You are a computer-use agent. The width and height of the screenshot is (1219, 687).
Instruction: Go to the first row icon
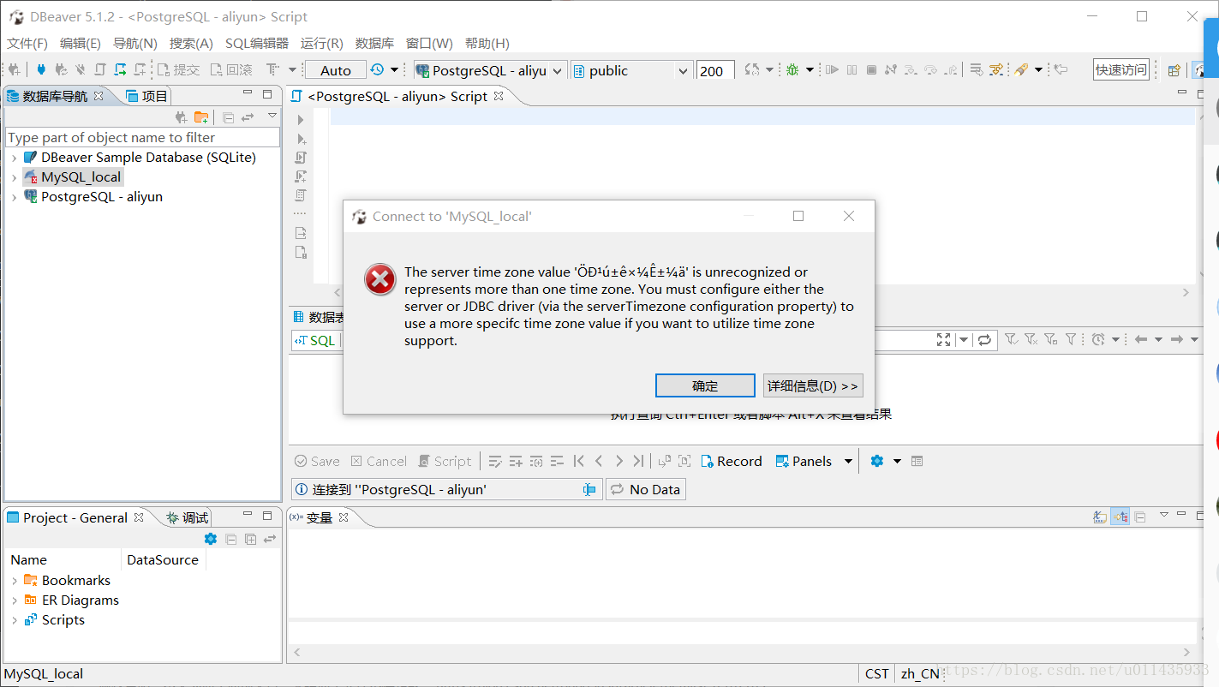click(579, 461)
